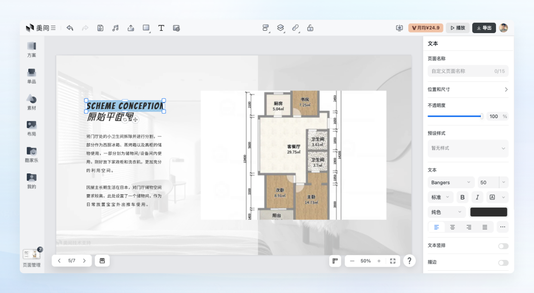Select the Text tool icon
Screen dimensions: 534x293
coord(161,28)
